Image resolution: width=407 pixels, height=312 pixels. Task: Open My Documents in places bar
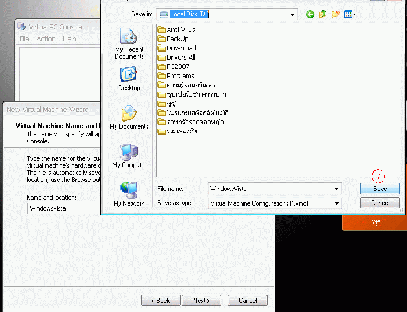tap(129, 117)
